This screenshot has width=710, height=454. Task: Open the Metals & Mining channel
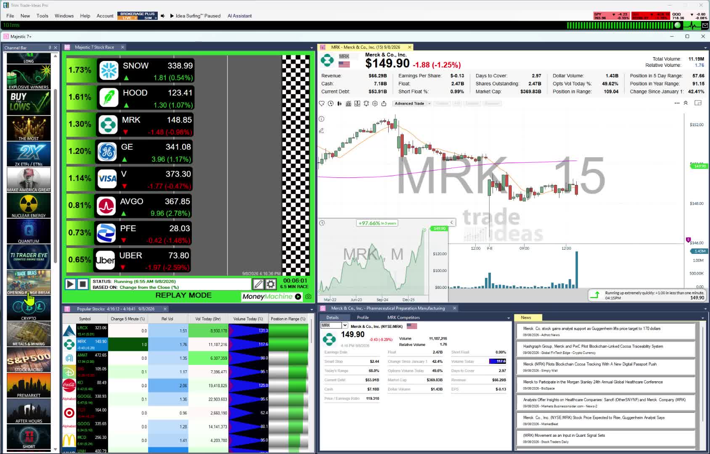(x=29, y=334)
